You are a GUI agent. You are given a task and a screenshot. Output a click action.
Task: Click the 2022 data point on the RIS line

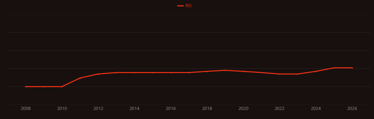280,74
